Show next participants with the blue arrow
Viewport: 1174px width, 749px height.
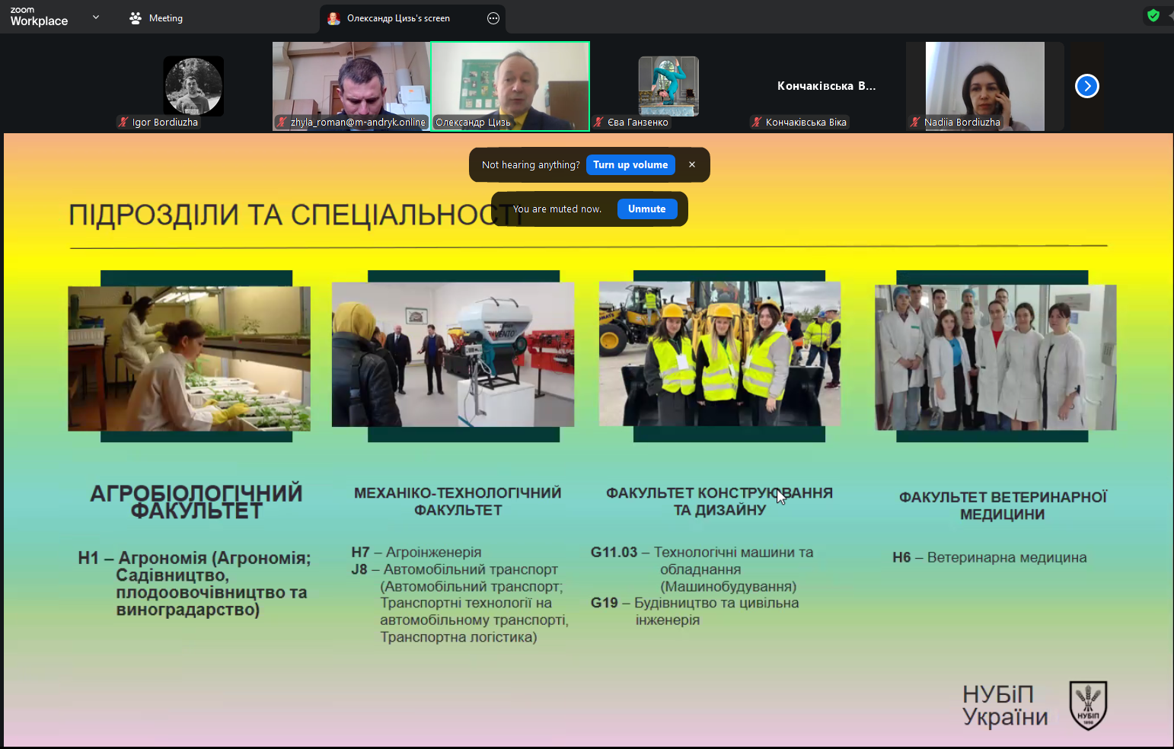pos(1086,86)
